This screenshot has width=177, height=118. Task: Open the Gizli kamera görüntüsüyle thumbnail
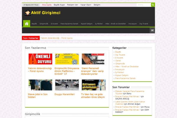coord(94,85)
